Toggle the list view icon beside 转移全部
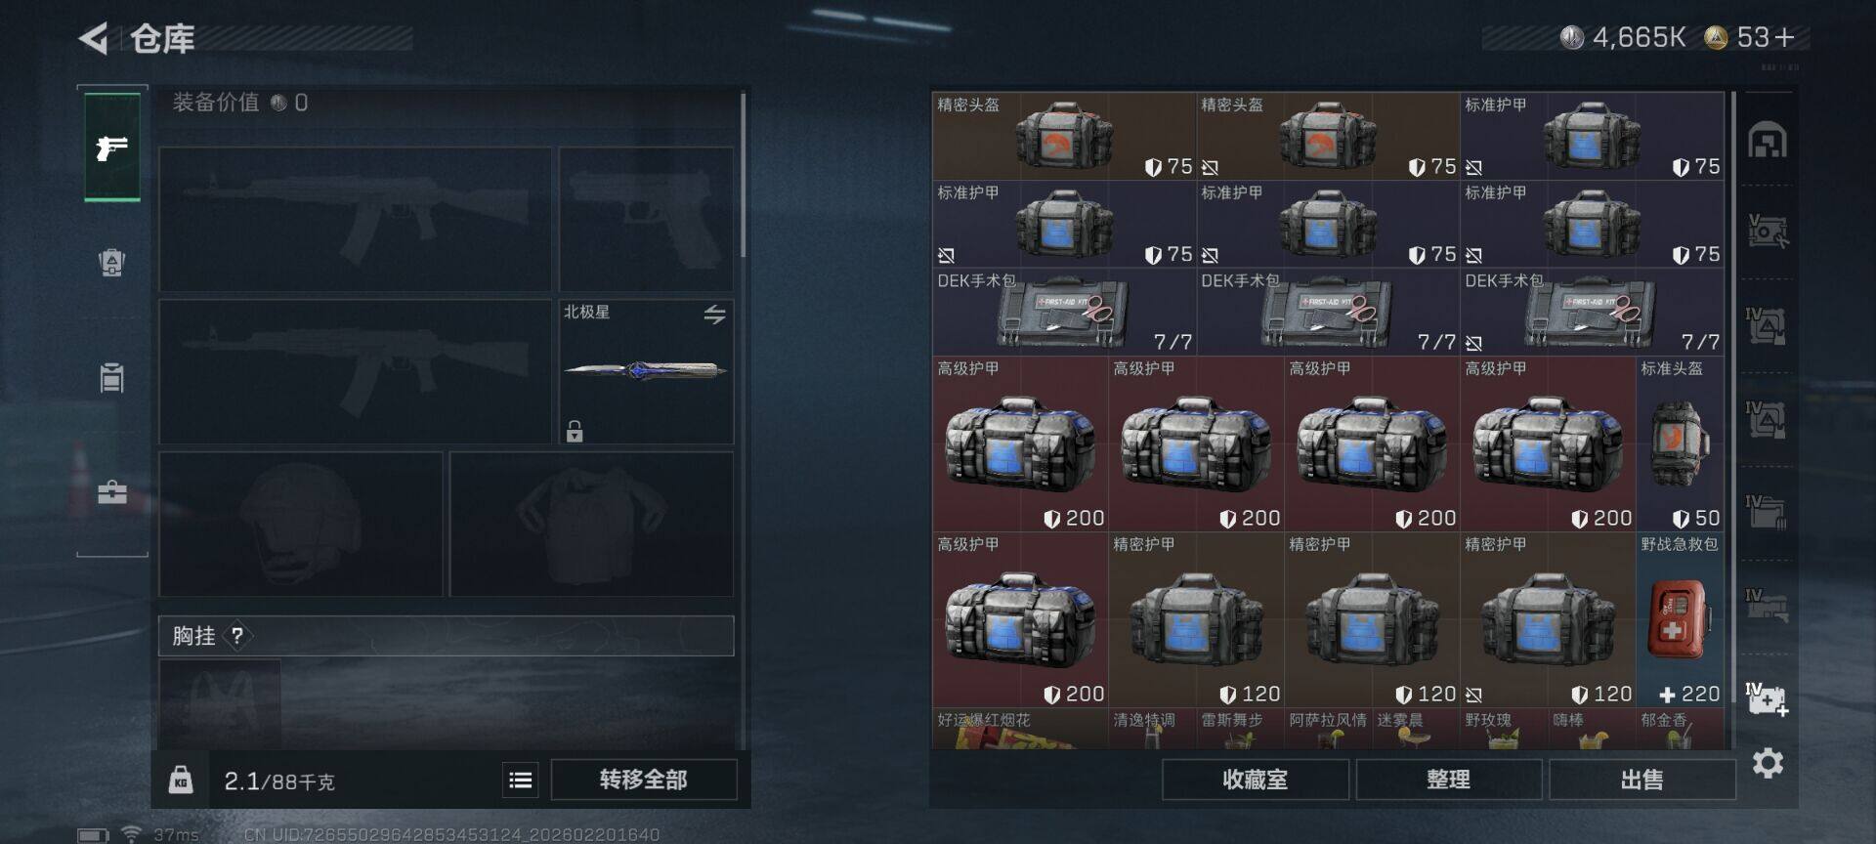The image size is (1876, 844). pos(521,780)
